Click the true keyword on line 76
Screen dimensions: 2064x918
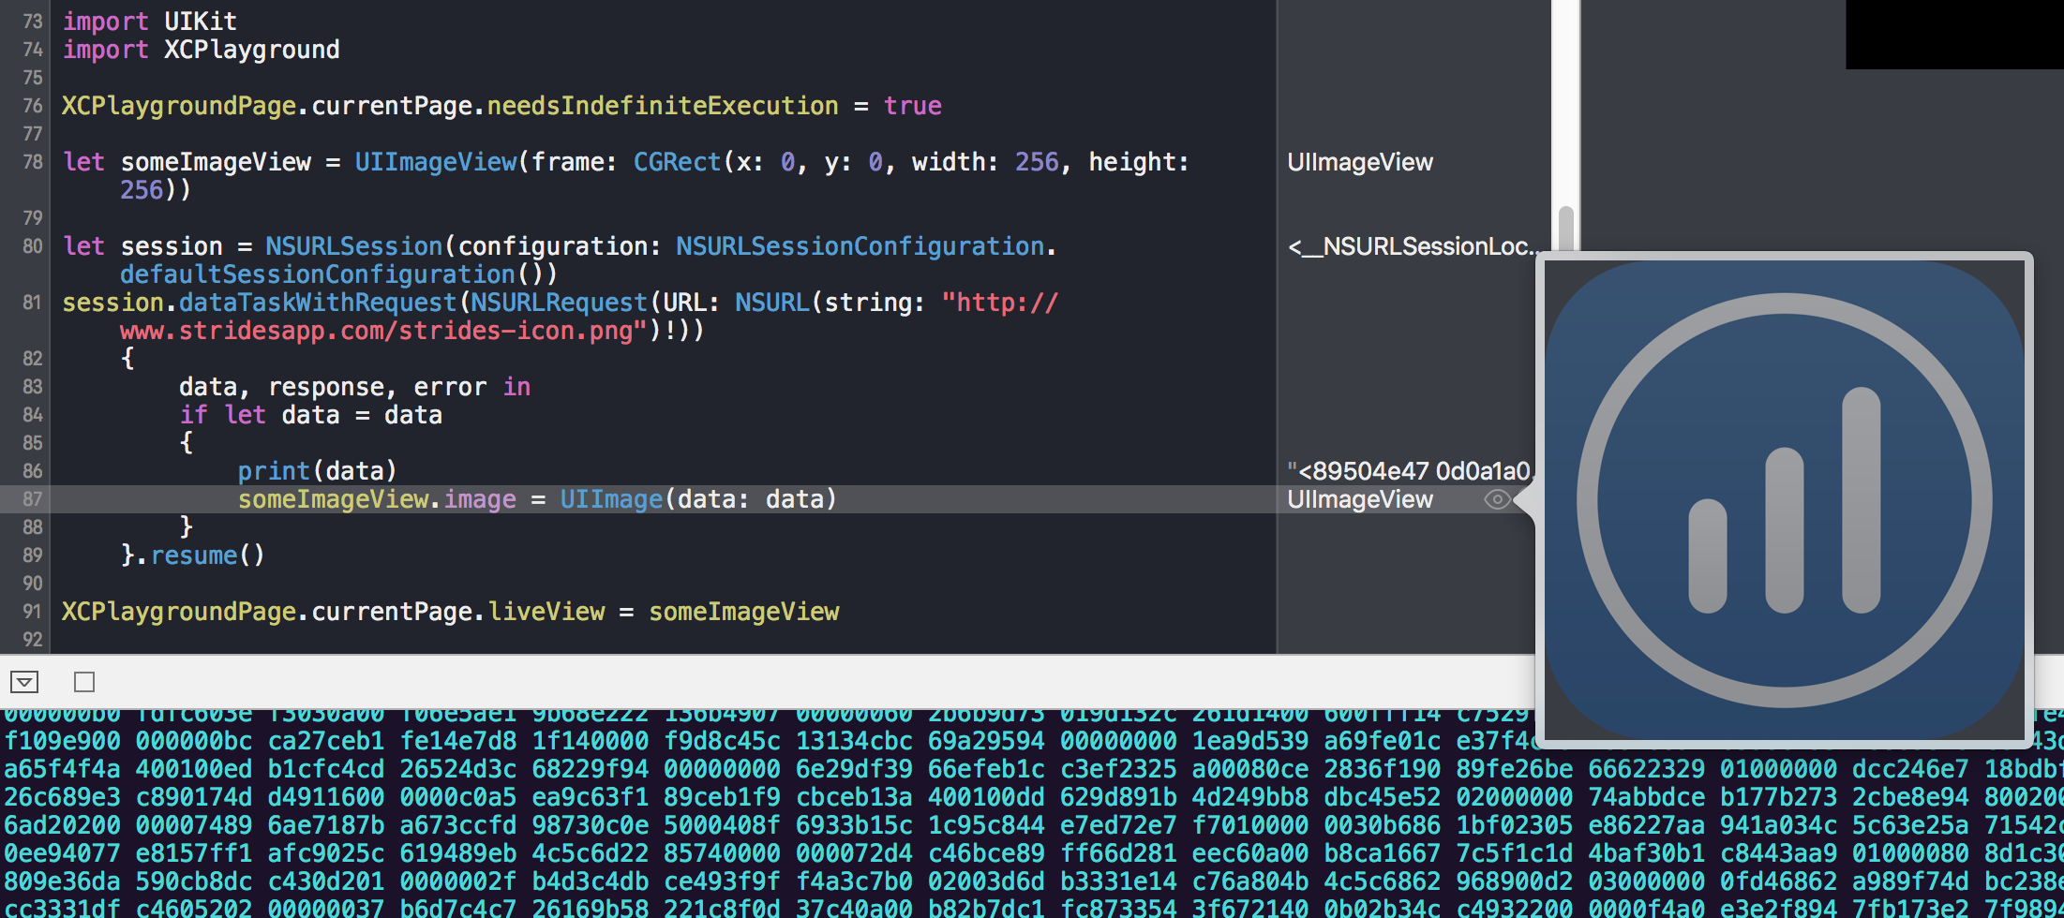pyautogui.click(x=913, y=106)
